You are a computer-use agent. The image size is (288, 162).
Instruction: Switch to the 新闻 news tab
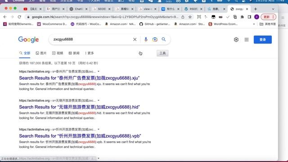(x=74, y=53)
